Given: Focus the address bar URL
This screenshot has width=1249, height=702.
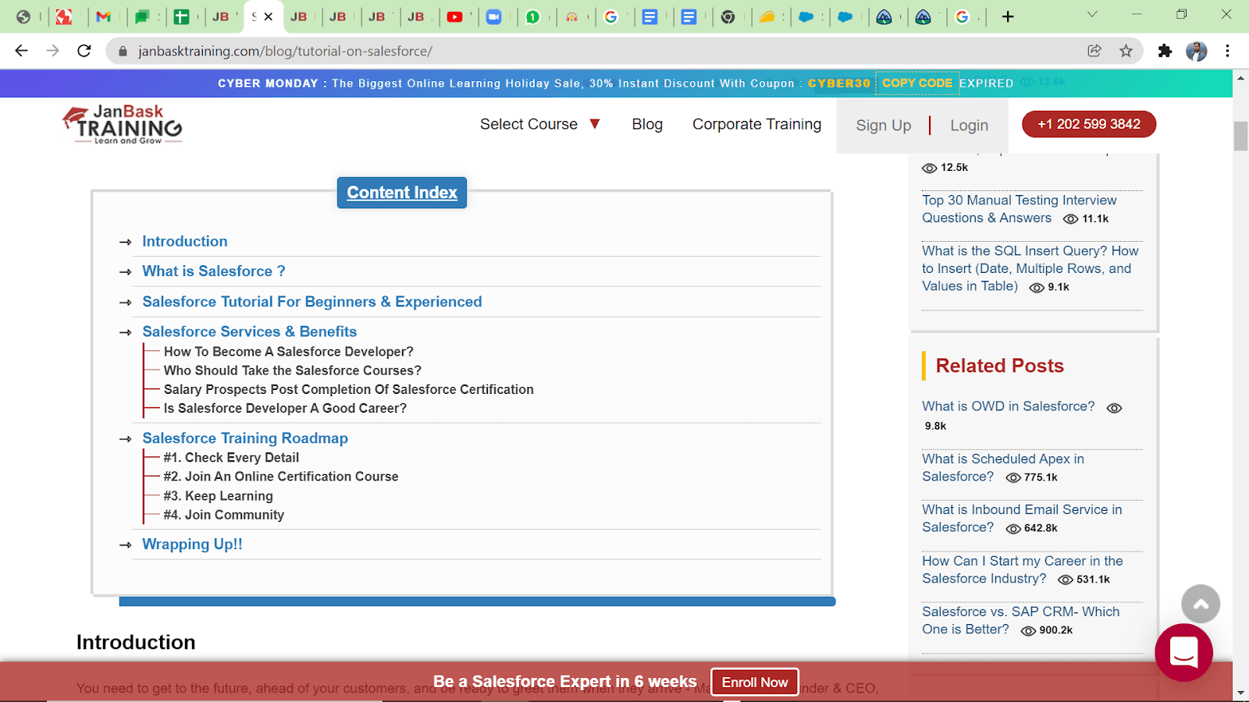Looking at the screenshot, I should (x=285, y=51).
